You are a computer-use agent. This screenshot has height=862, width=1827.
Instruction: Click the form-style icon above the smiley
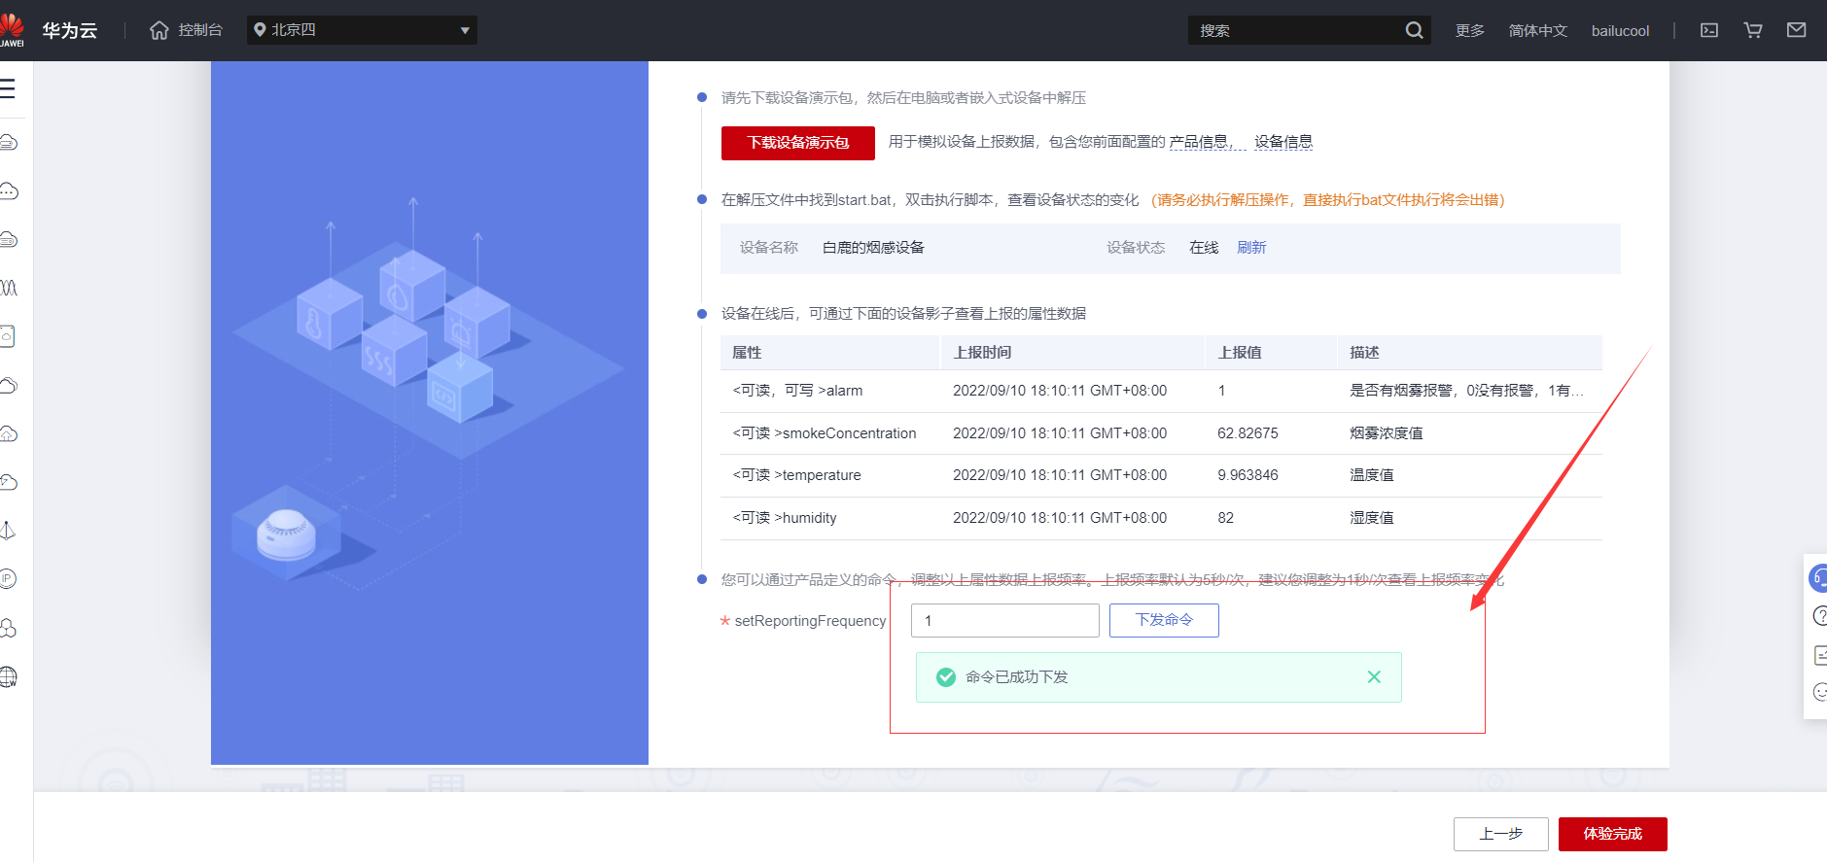pyautogui.click(x=1820, y=655)
